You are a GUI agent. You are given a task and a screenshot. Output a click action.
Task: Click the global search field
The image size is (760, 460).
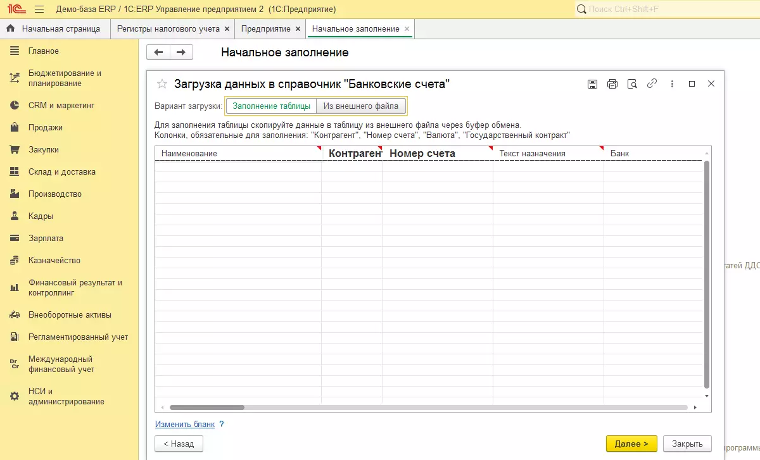coord(665,9)
